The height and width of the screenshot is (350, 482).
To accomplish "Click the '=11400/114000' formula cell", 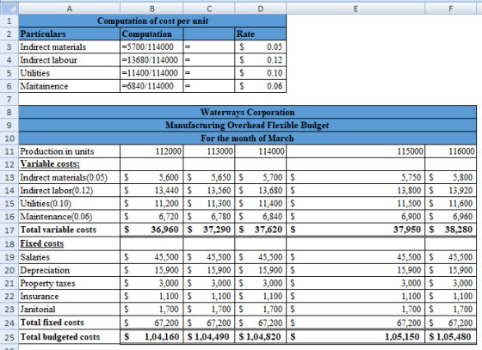I will 151,73.
